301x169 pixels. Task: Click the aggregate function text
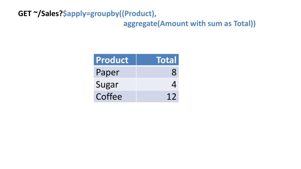point(141,24)
